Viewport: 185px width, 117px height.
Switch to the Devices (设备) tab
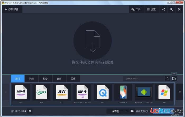[45, 79]
